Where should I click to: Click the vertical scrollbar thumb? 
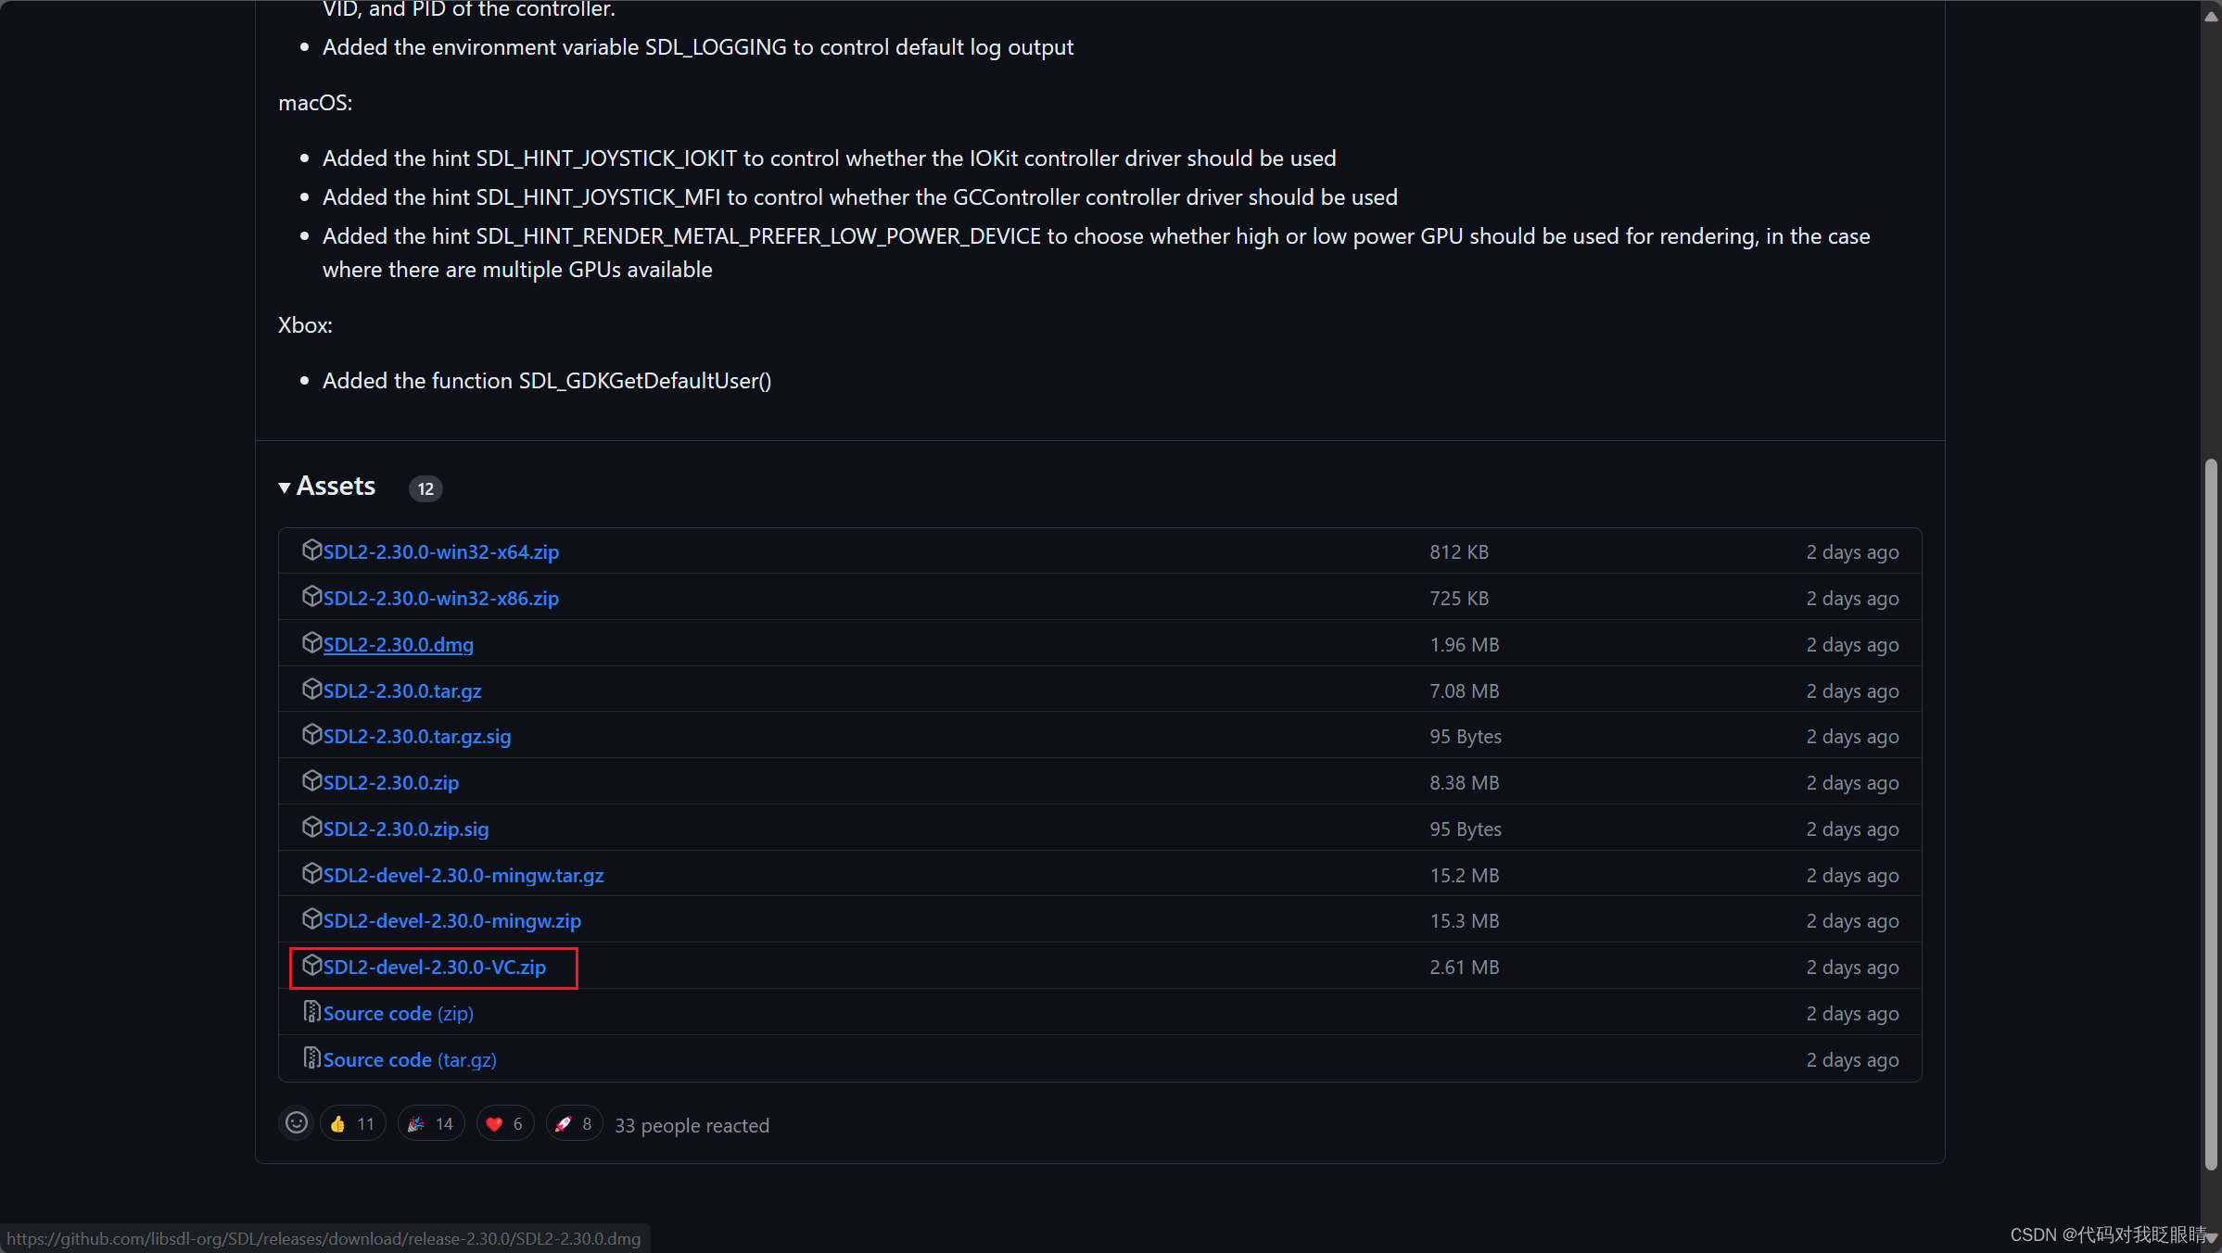pyautogui.click(x=2211, y=816)
